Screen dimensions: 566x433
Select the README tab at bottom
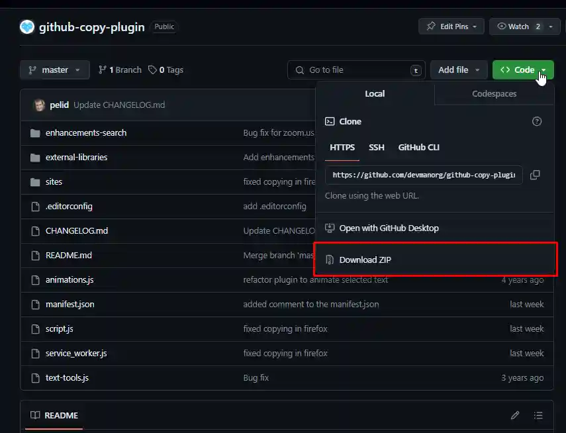click(54, 415)
